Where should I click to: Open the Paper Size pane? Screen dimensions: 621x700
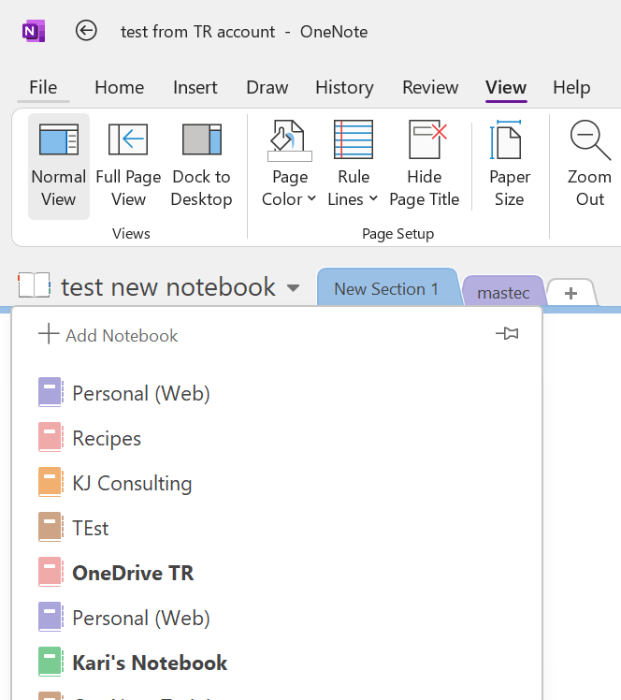click(510, 166)
